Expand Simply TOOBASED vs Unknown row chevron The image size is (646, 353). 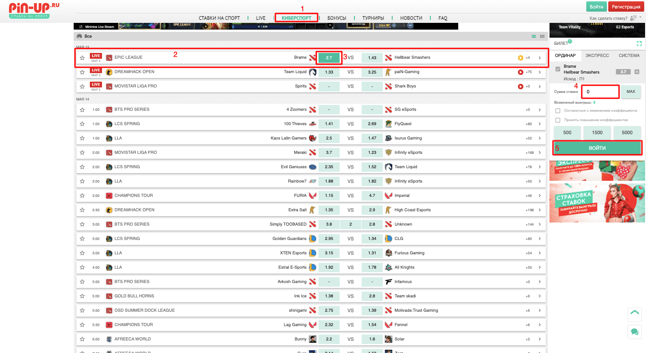(x=540, y=224)
